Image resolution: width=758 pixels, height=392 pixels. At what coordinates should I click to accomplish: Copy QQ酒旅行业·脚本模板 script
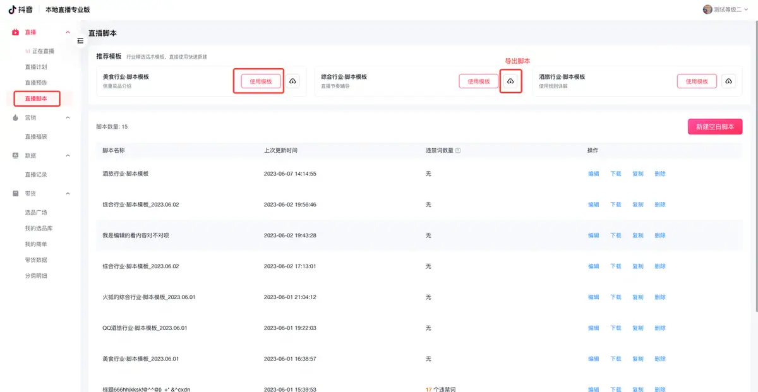pyautogui.click(x=638, y=328)
